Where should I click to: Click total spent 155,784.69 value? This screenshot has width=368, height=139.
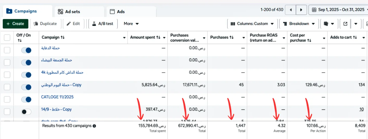click(x=152, y=126)
